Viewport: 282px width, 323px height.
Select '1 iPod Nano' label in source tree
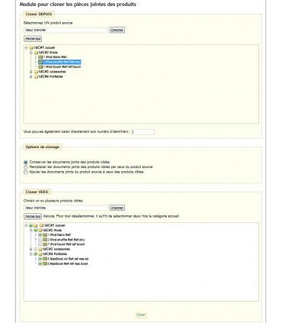55,57
